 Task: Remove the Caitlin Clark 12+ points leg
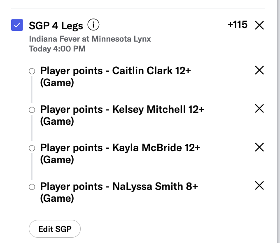[259, 70]
